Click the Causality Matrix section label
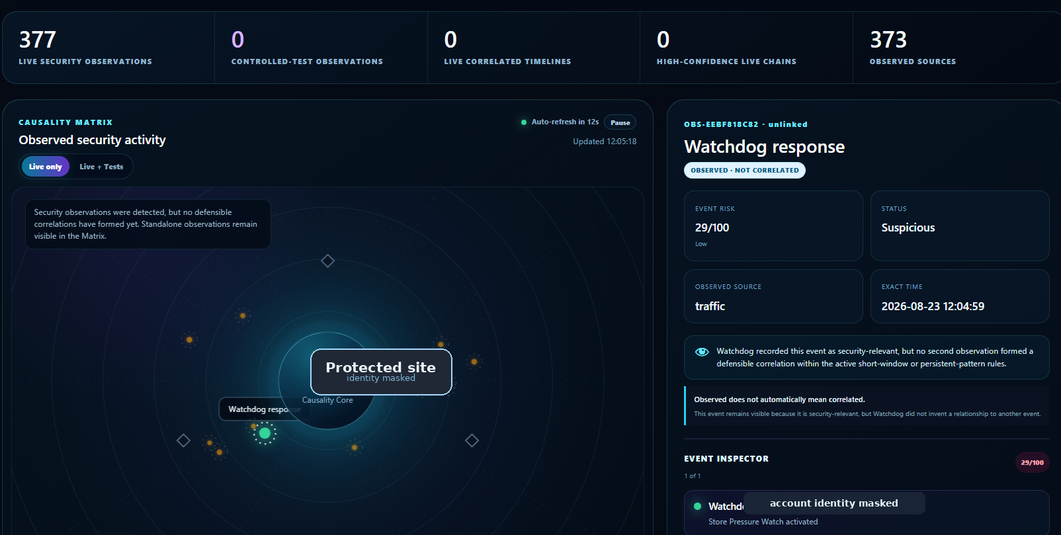The height and width of the screenshot is (535, 1061). pos(65,122)
